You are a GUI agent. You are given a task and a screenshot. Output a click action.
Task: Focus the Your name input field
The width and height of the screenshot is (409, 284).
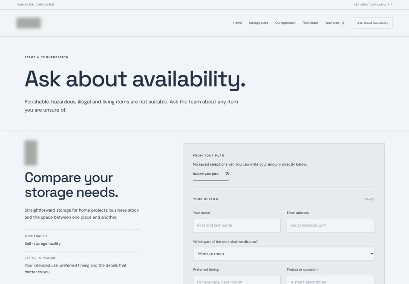(x=237, y=225)
